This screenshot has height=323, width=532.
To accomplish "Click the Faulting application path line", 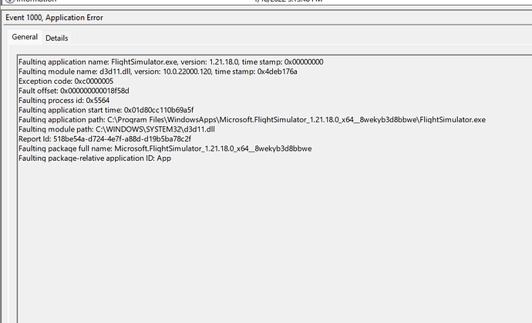I will pos(252,119).
